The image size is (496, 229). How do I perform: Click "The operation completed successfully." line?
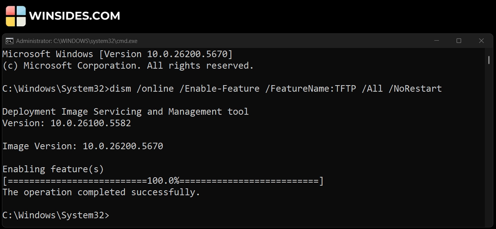point(101,192)
